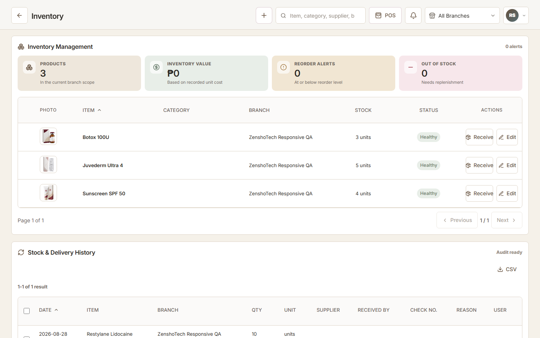Click the USER column header

point(500,310)
